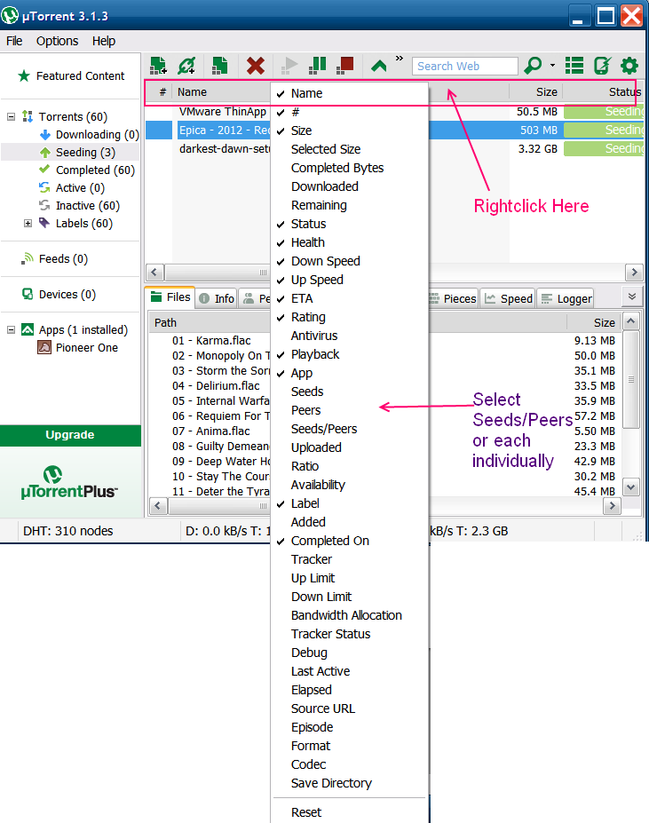Uncheck the Name column option
649x823 pixels.
coord(350,93)
